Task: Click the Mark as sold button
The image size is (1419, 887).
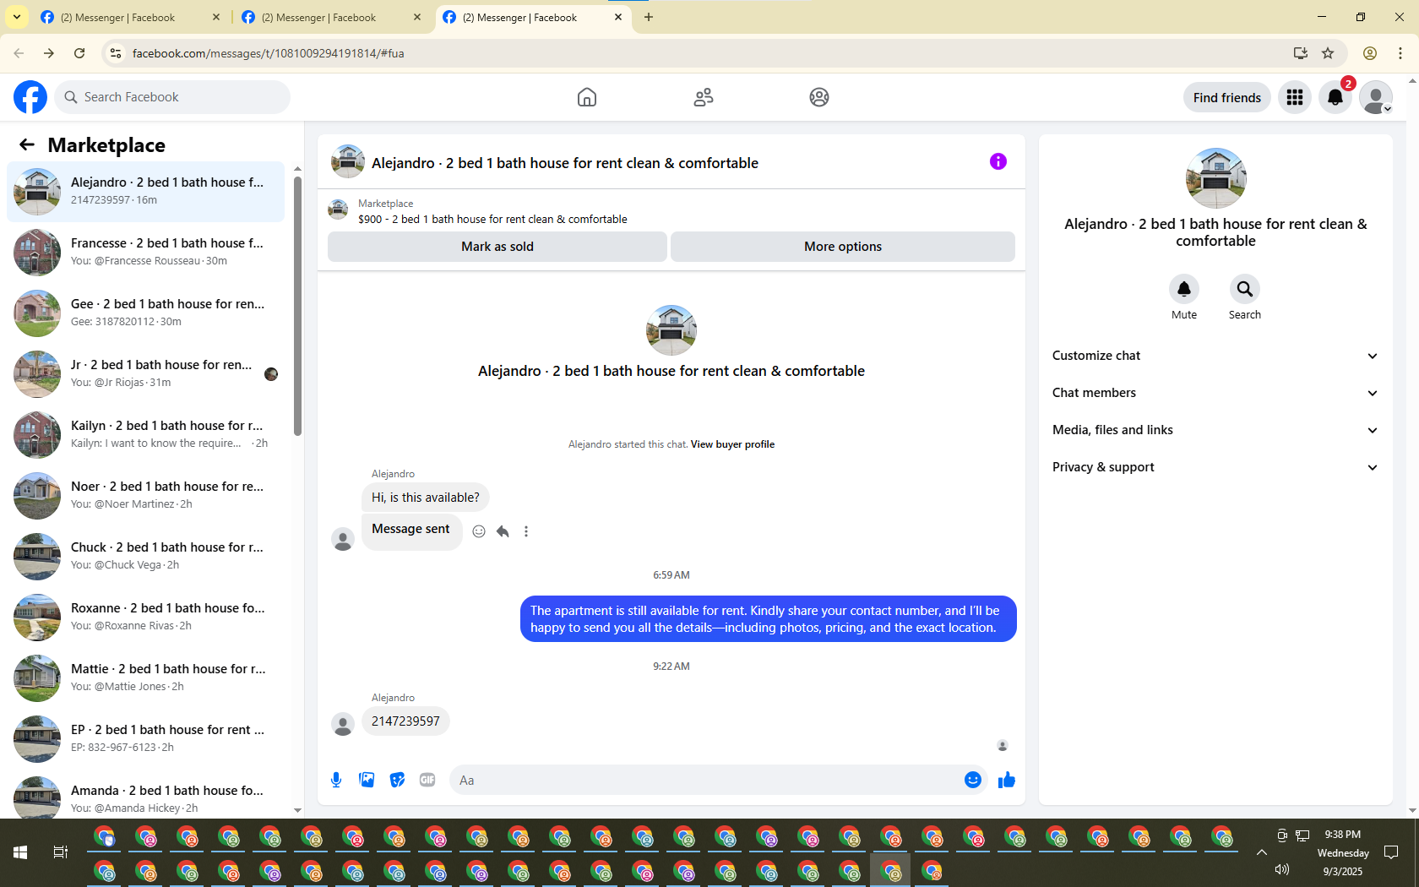Action: coord(497,247)
